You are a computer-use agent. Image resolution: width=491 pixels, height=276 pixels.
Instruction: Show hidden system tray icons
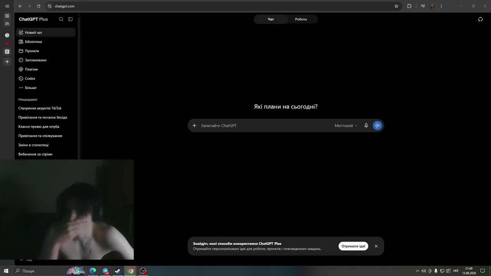(418, 271)
